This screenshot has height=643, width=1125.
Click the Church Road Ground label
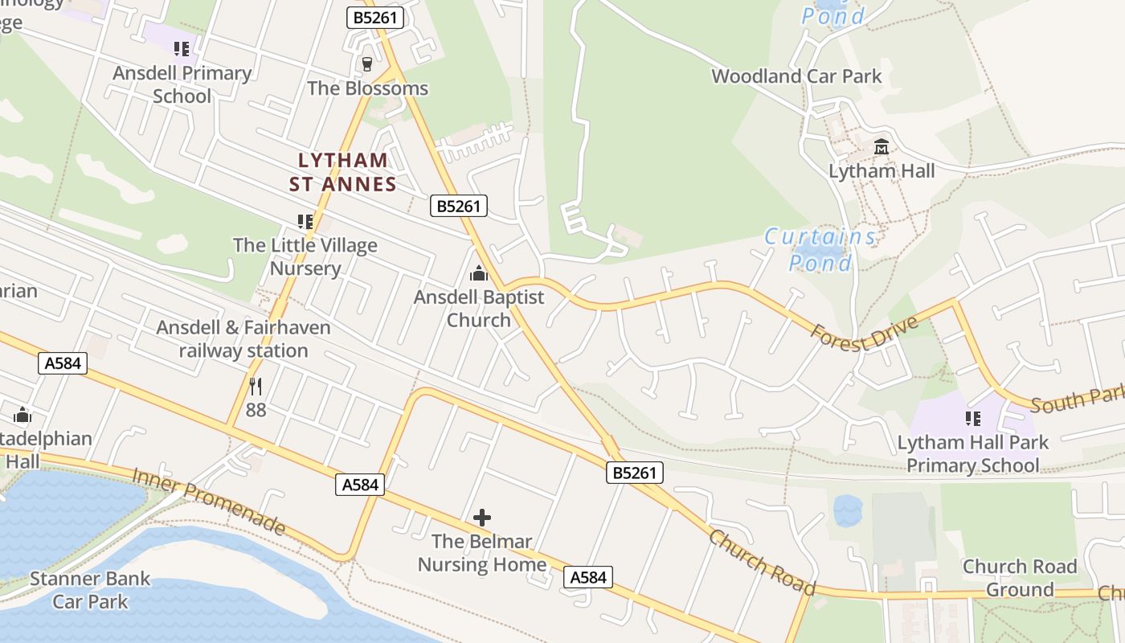tap(1020, 578)
